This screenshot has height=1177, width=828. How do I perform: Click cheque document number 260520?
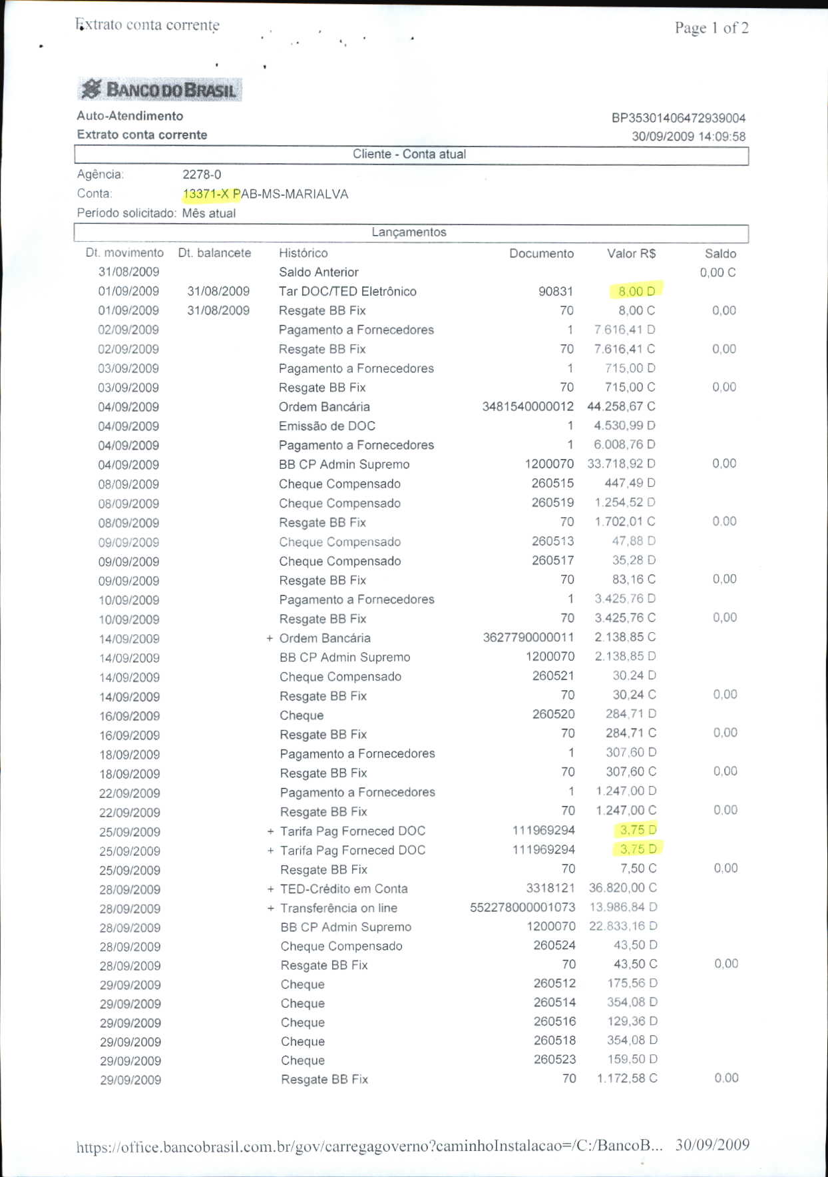pos(553,715)
